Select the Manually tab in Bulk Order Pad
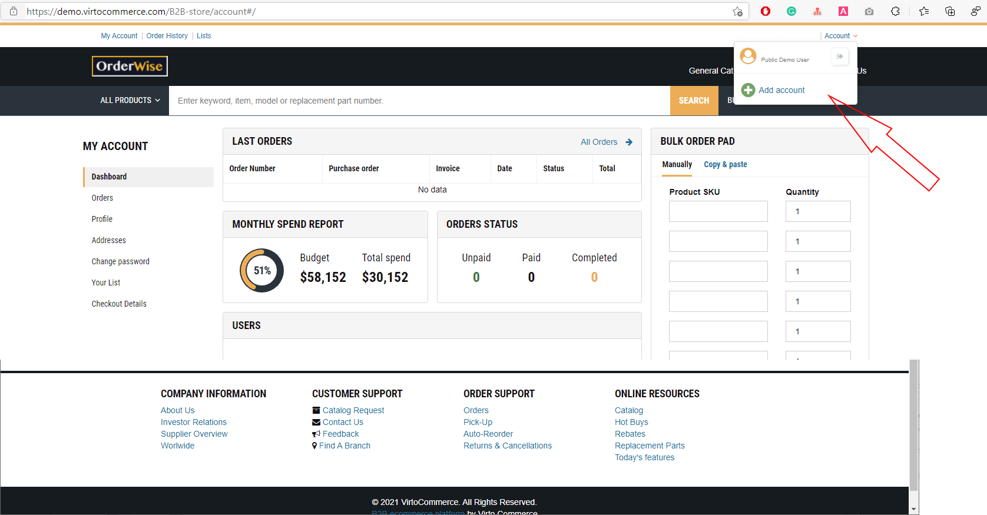Screen dimensions: 987x515 click(677, 165)
